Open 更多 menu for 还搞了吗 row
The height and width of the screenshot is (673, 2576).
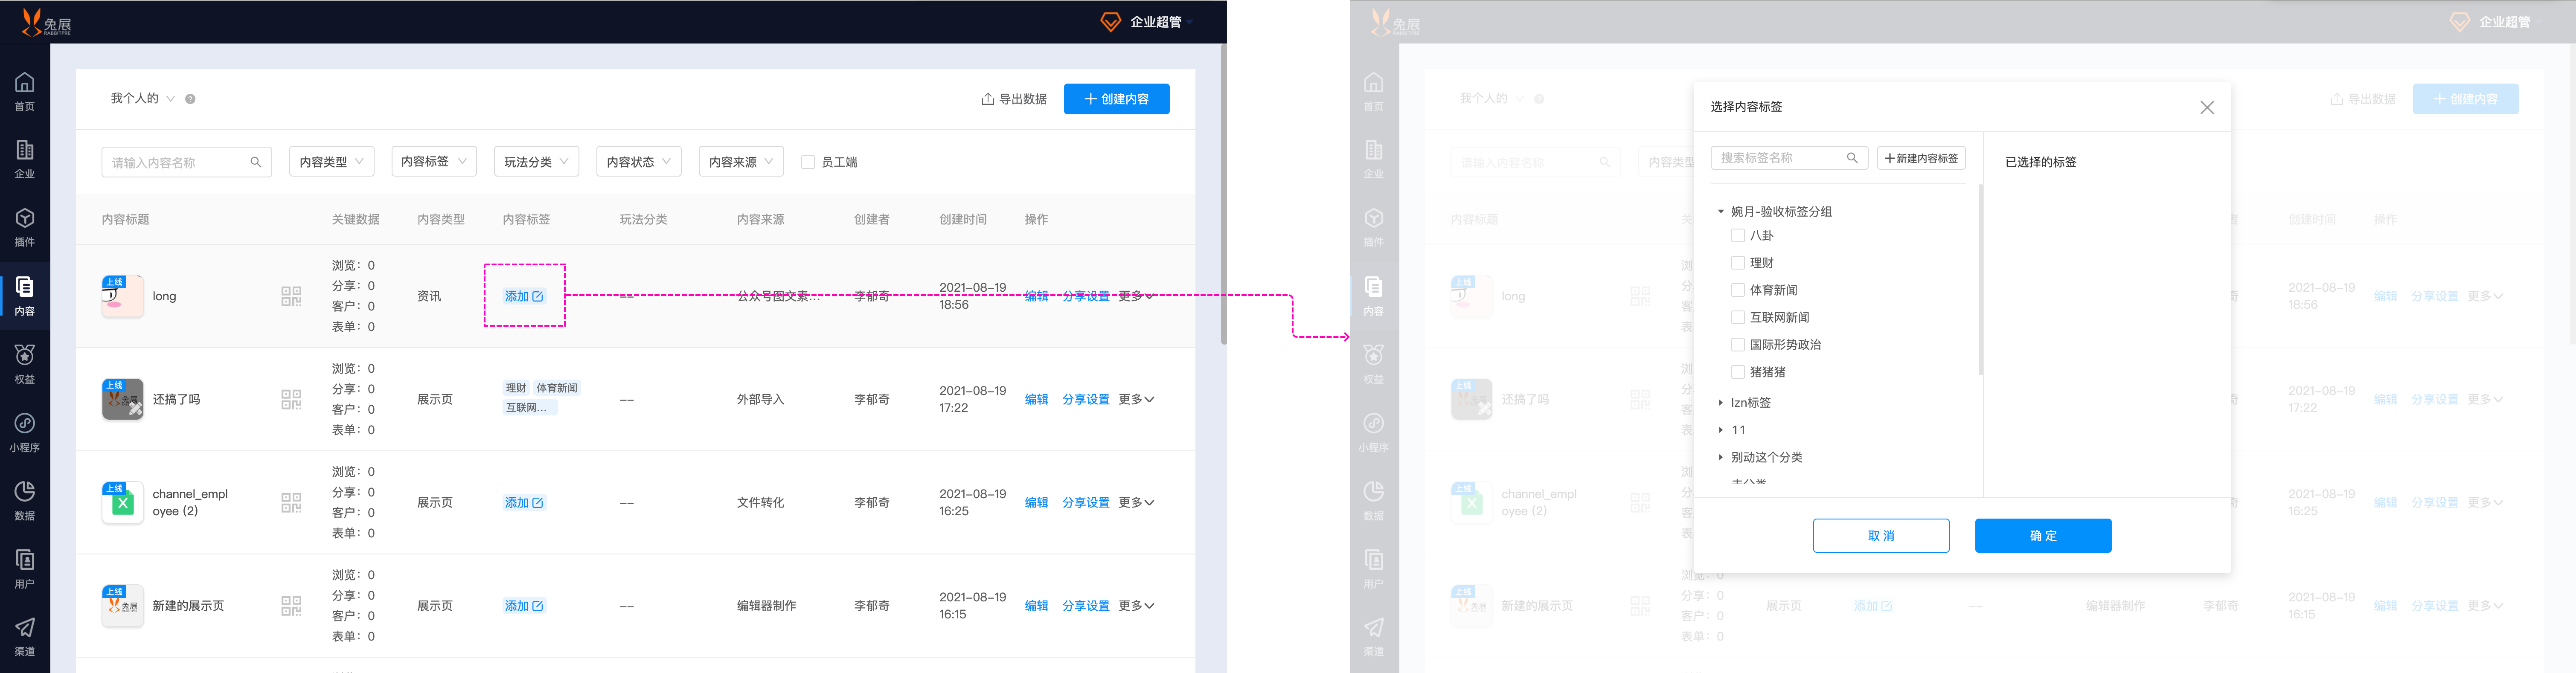click(x=1136, y=399)
